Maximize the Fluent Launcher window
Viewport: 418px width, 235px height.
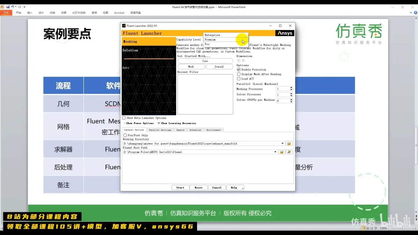(280, 26)
